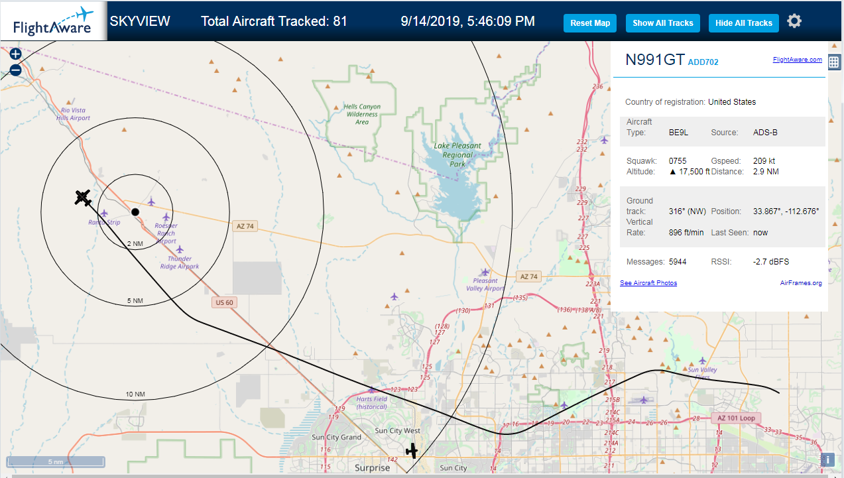Screen dimensions: 844x478
Task: Click the altitude 17,500 ft value
Action: click(x=690, y=172)
